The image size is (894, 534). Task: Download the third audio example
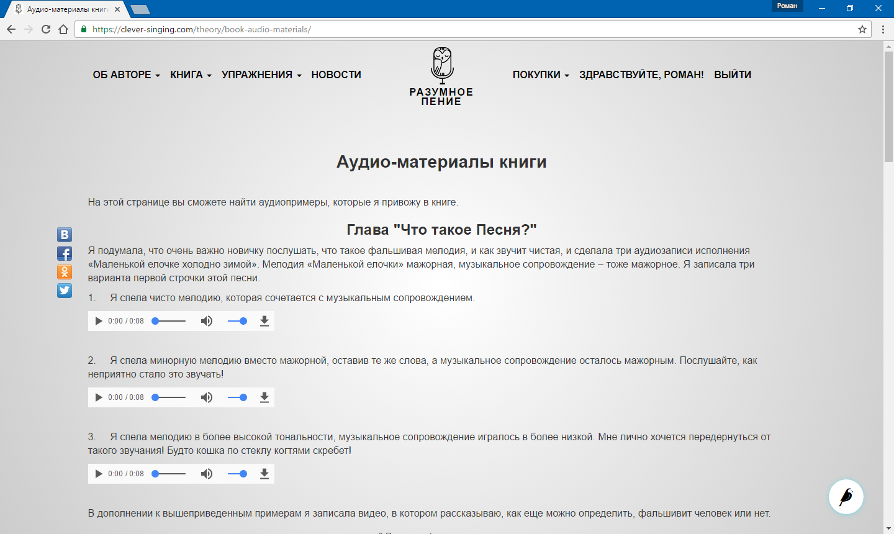point(264,474)
